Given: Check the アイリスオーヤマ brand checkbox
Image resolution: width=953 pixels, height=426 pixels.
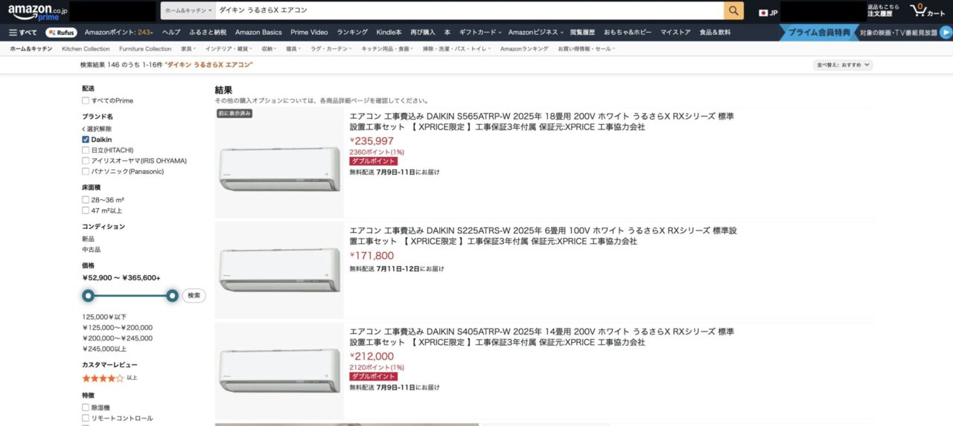Looking at the screenshot, I should click(x=86, y=161).
